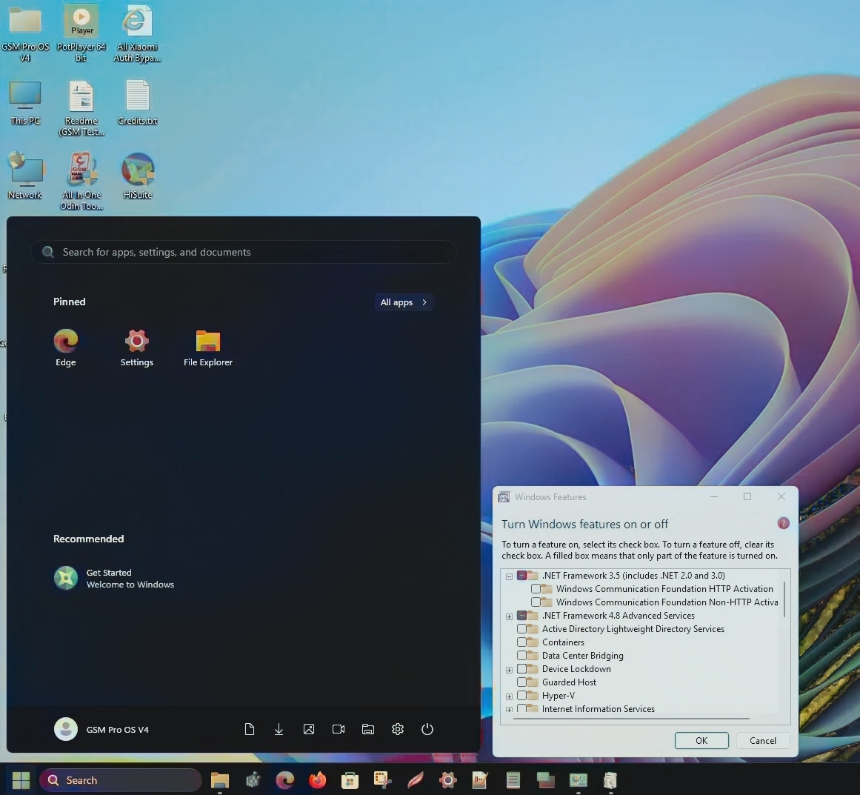Select All In One Odin Tool shortcut
The height and width of the screenshot is (795, 860).
tap(81, 181)
